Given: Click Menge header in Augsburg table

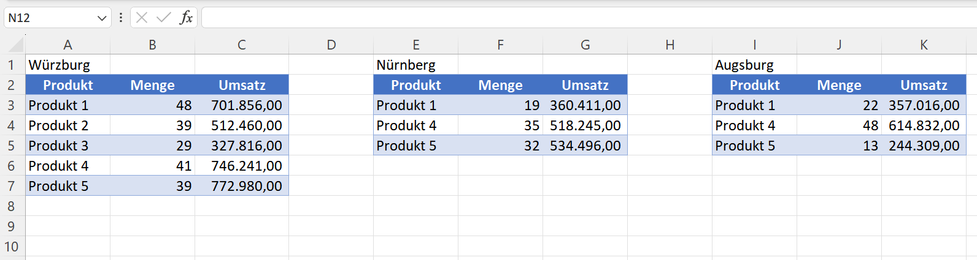Looking at the screenshot, I should pos(839,85).
